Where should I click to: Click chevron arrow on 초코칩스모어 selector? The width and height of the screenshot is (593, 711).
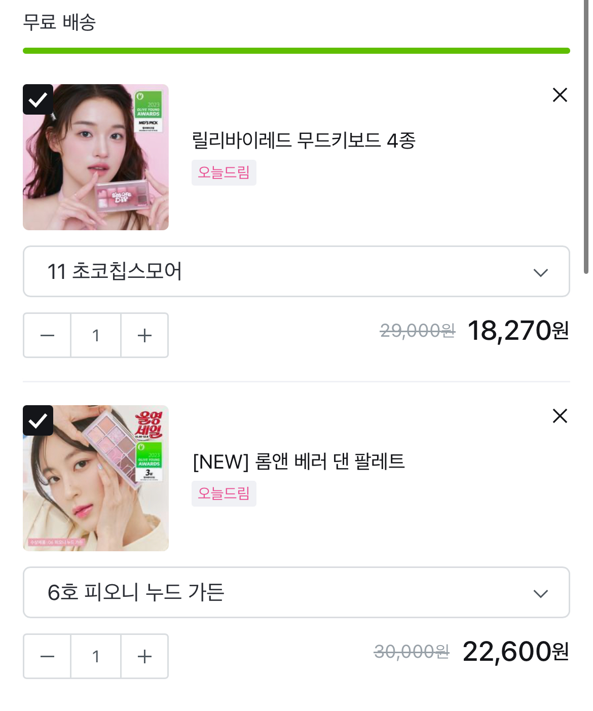541,273
